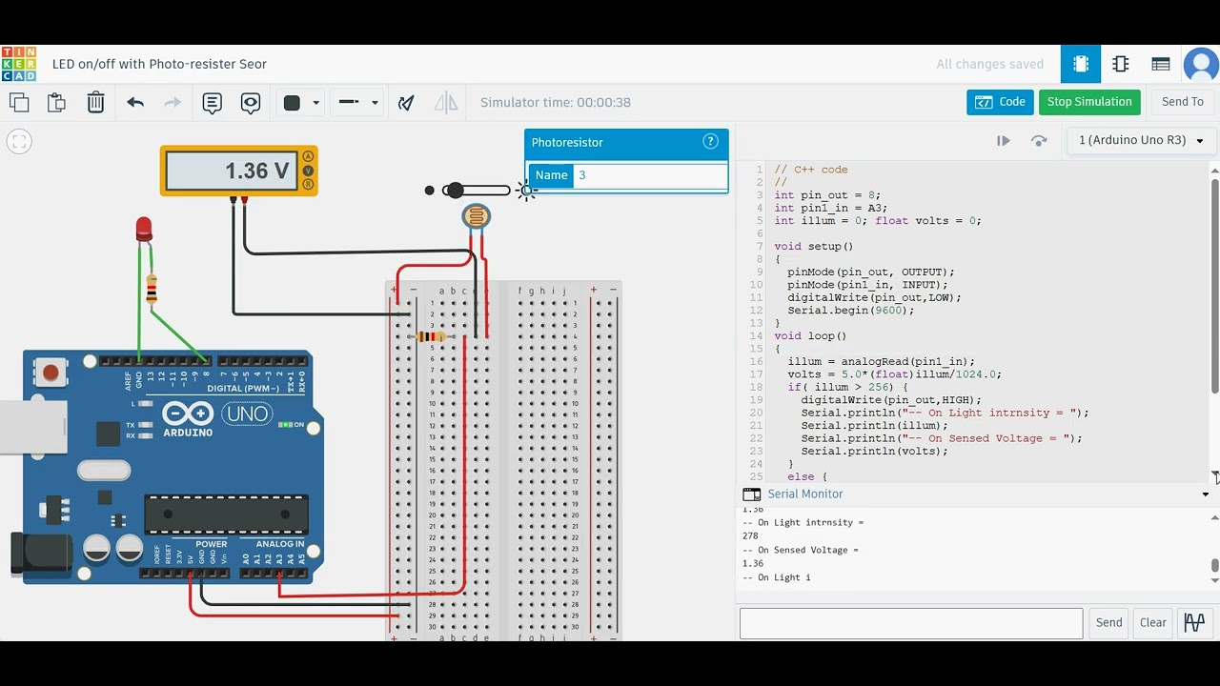
Task: Click the multimeter 1.36 V display
Action: pyautogui.click(x=232, y=171)
